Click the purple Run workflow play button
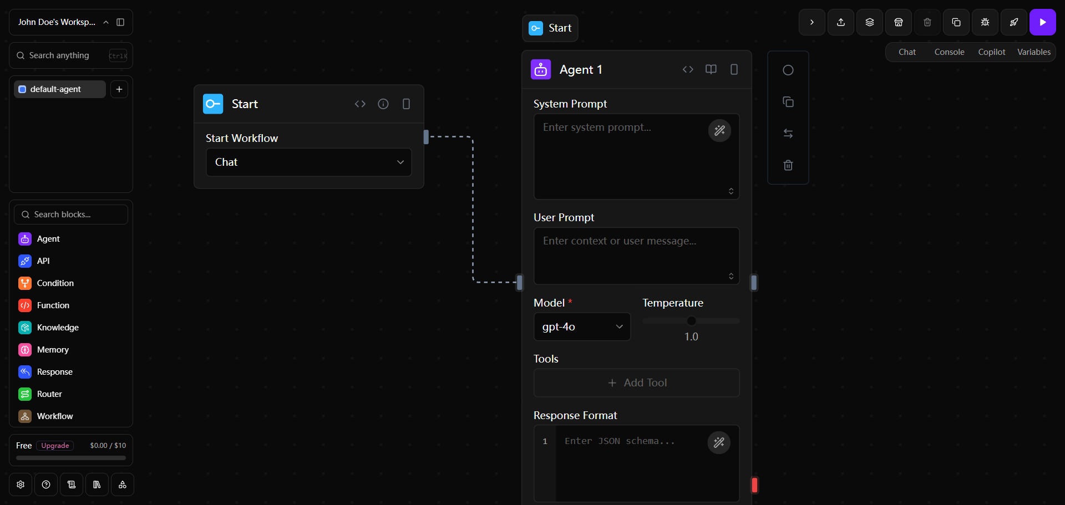1065x505 pixels. [x=1042, y=22]
